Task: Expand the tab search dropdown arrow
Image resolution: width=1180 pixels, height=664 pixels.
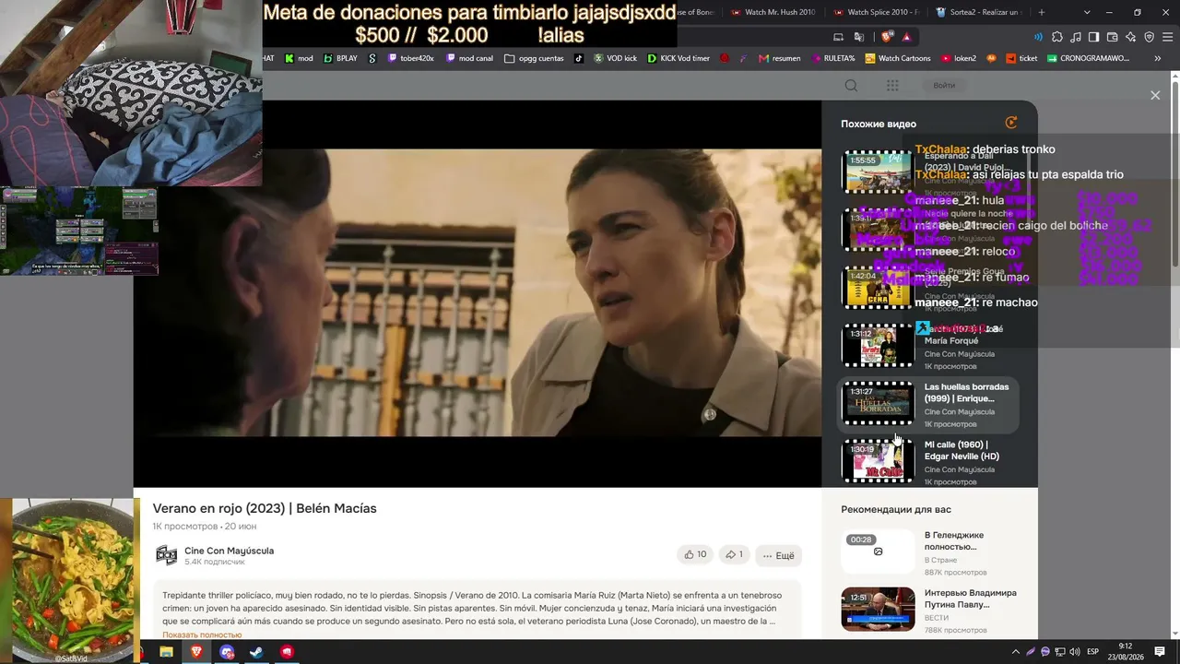Action: [1087, 12]
